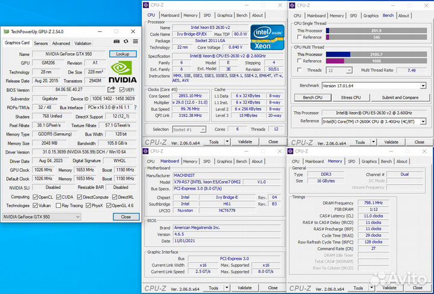Click the Lookup button in GPU-Z
The height and width of the screenshot is (294, 434).
point(122,54)
